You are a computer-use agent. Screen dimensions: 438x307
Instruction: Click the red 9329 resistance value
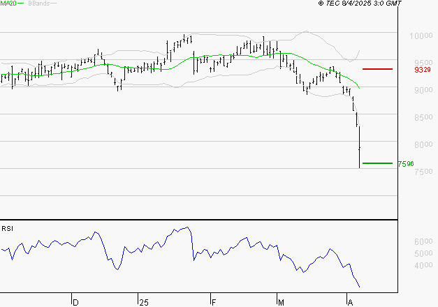tap(423, 70)
